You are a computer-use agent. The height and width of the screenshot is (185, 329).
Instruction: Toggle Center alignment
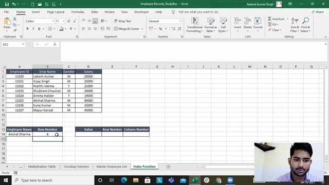[x=89, y=29]
